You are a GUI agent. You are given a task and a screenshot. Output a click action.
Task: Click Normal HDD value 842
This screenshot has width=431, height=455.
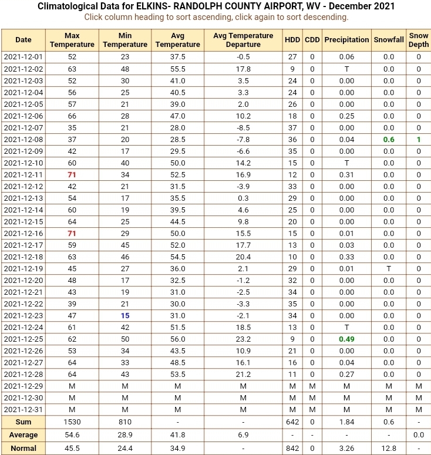[292, 449]
